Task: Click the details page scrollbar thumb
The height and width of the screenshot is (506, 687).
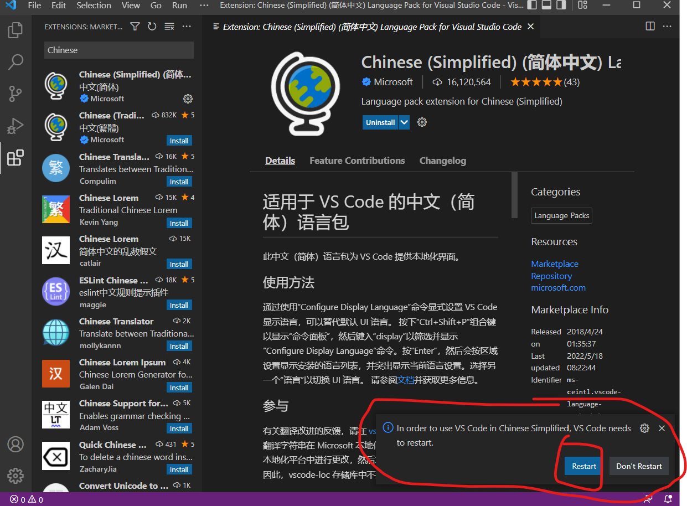Action: 515,195
